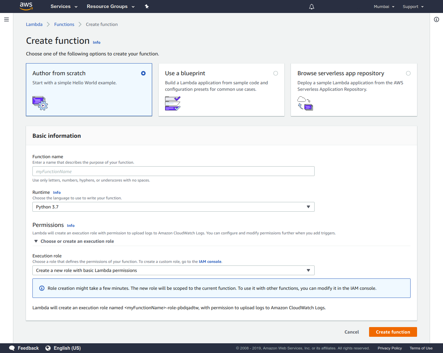Go to Functions breadcrumb link
Viewport: 443px width, 353px height.
tap(64, 24)
